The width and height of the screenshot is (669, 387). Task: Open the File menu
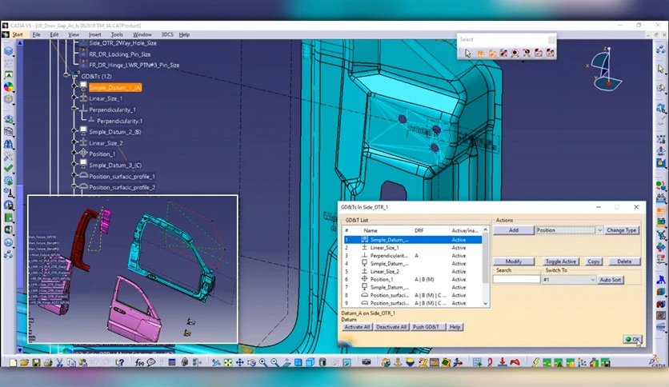tap(37, 34)
